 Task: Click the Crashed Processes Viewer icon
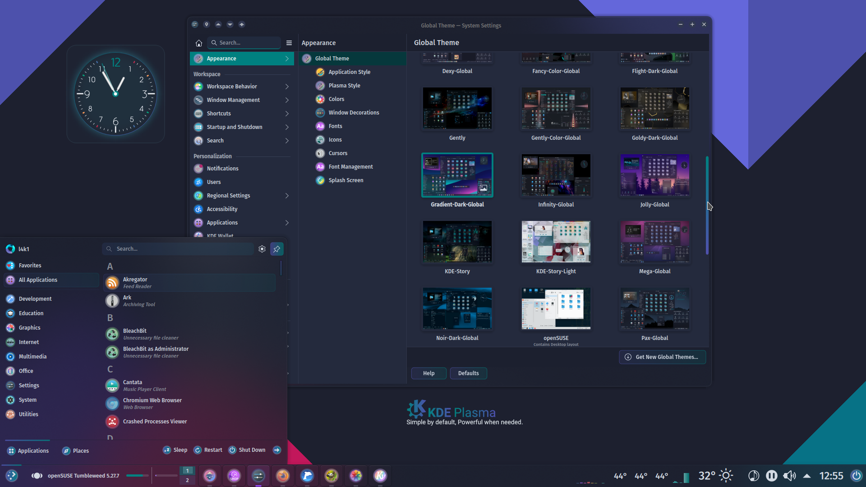tap(112, 422)
